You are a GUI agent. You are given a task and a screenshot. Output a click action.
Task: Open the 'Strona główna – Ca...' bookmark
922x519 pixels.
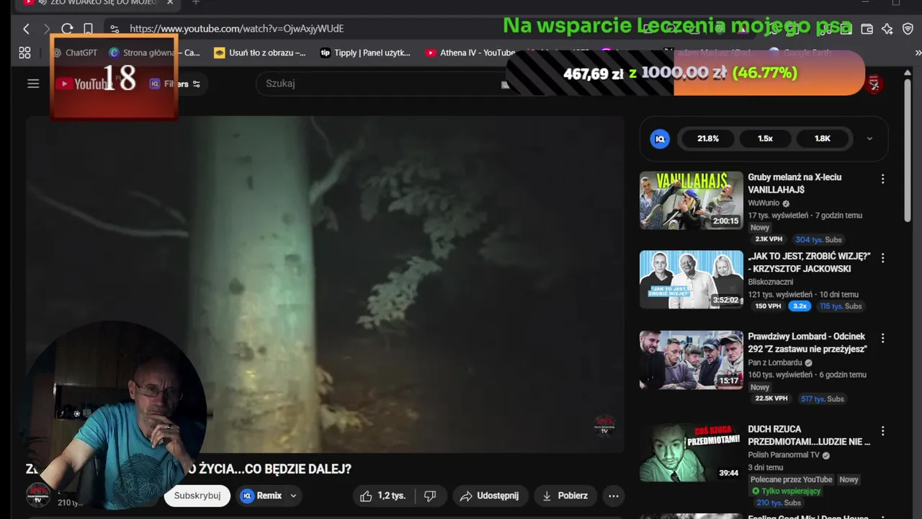[x=154, y=53]
